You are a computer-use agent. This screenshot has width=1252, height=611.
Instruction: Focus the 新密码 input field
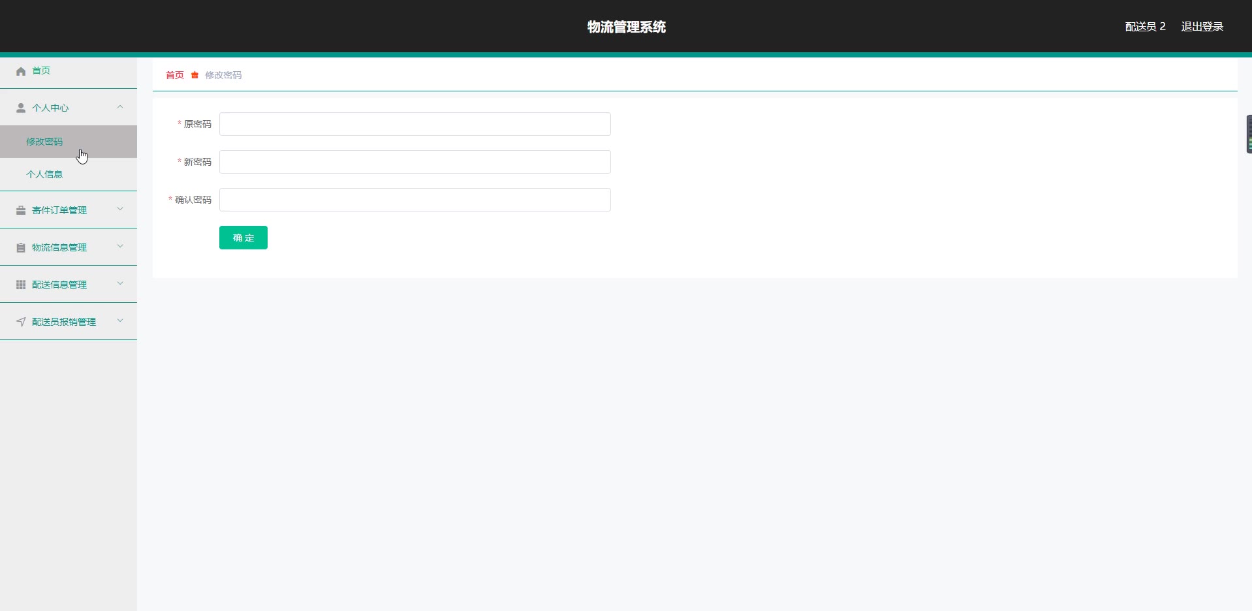415,162
